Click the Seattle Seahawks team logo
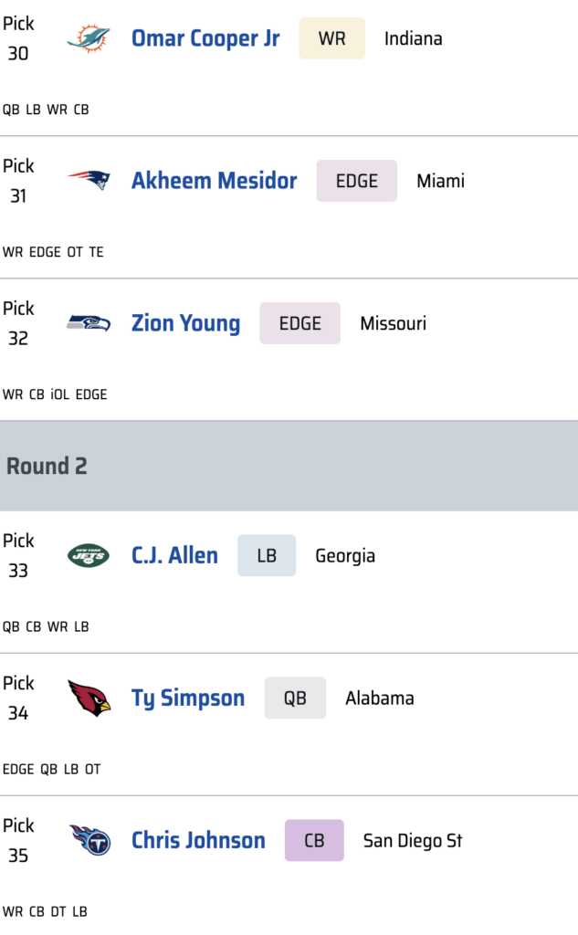The image size is (578, 935). 89,323
